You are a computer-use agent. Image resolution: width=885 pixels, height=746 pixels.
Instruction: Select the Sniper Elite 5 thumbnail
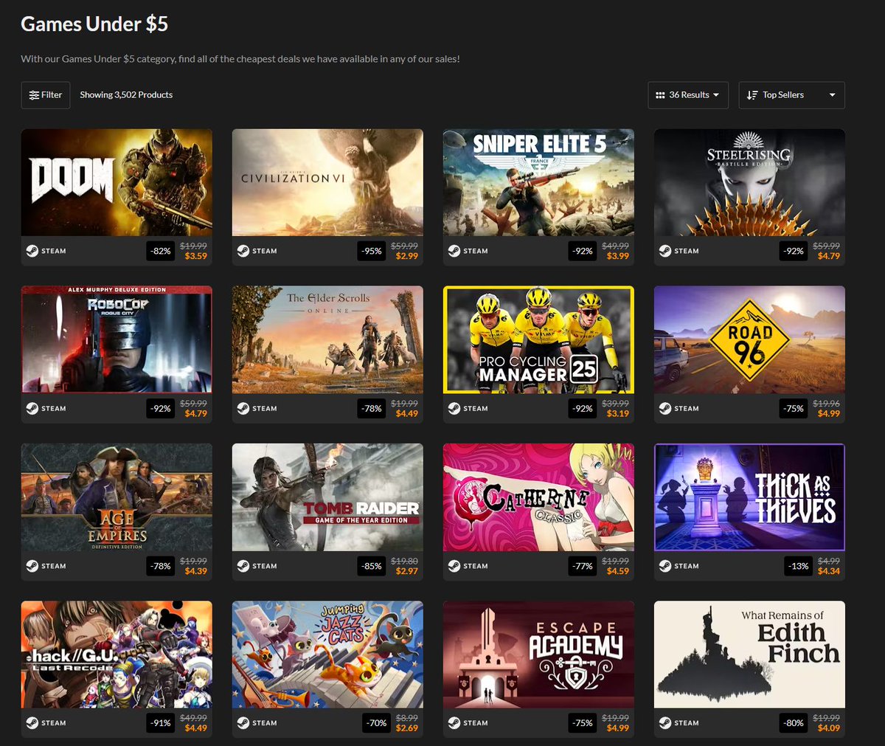point(538,182)
